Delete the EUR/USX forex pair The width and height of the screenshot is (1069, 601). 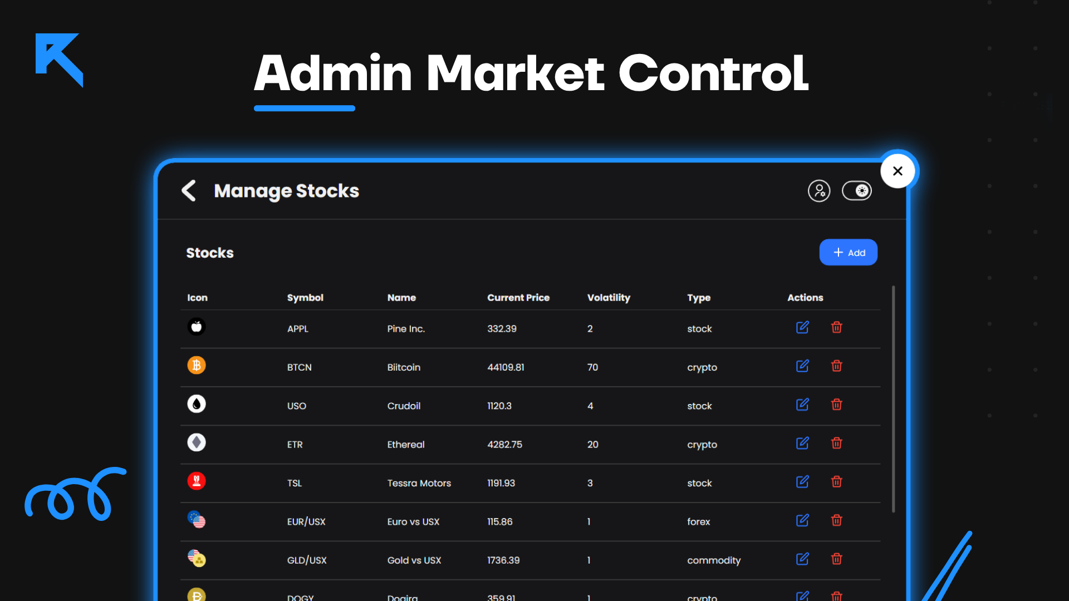[x=837, y=520]
